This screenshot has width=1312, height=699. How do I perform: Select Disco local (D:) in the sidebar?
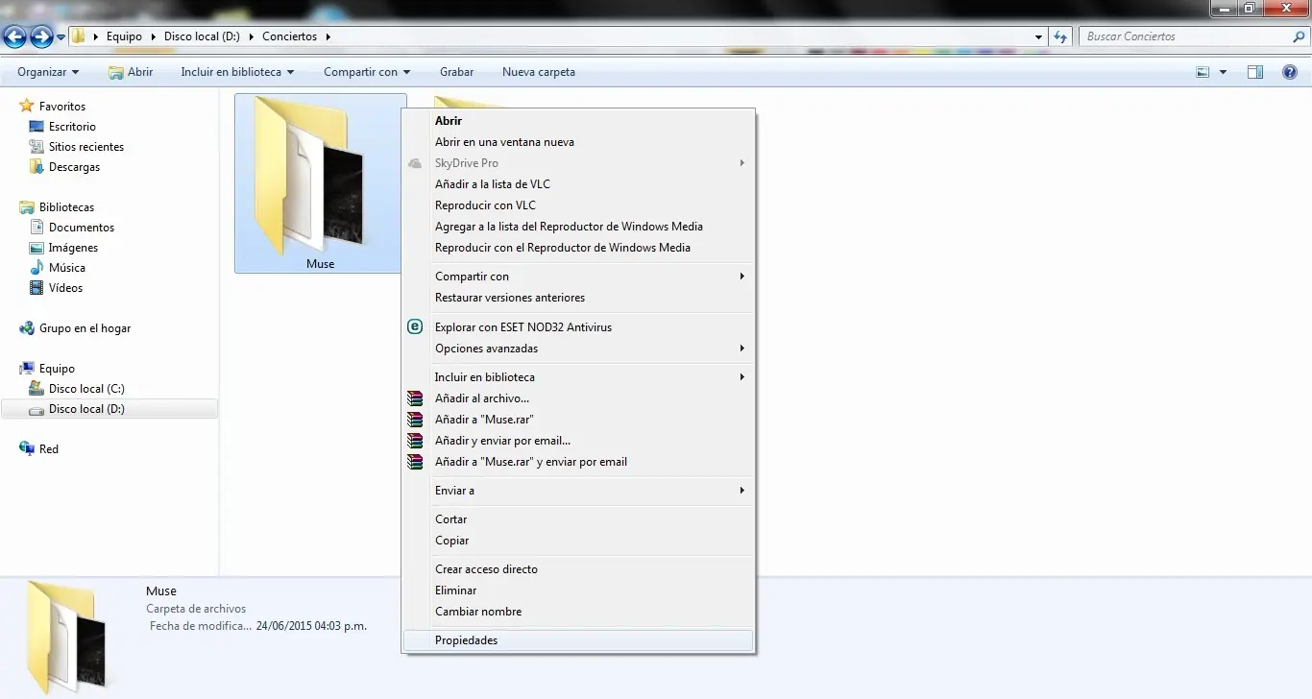[109, 409]
